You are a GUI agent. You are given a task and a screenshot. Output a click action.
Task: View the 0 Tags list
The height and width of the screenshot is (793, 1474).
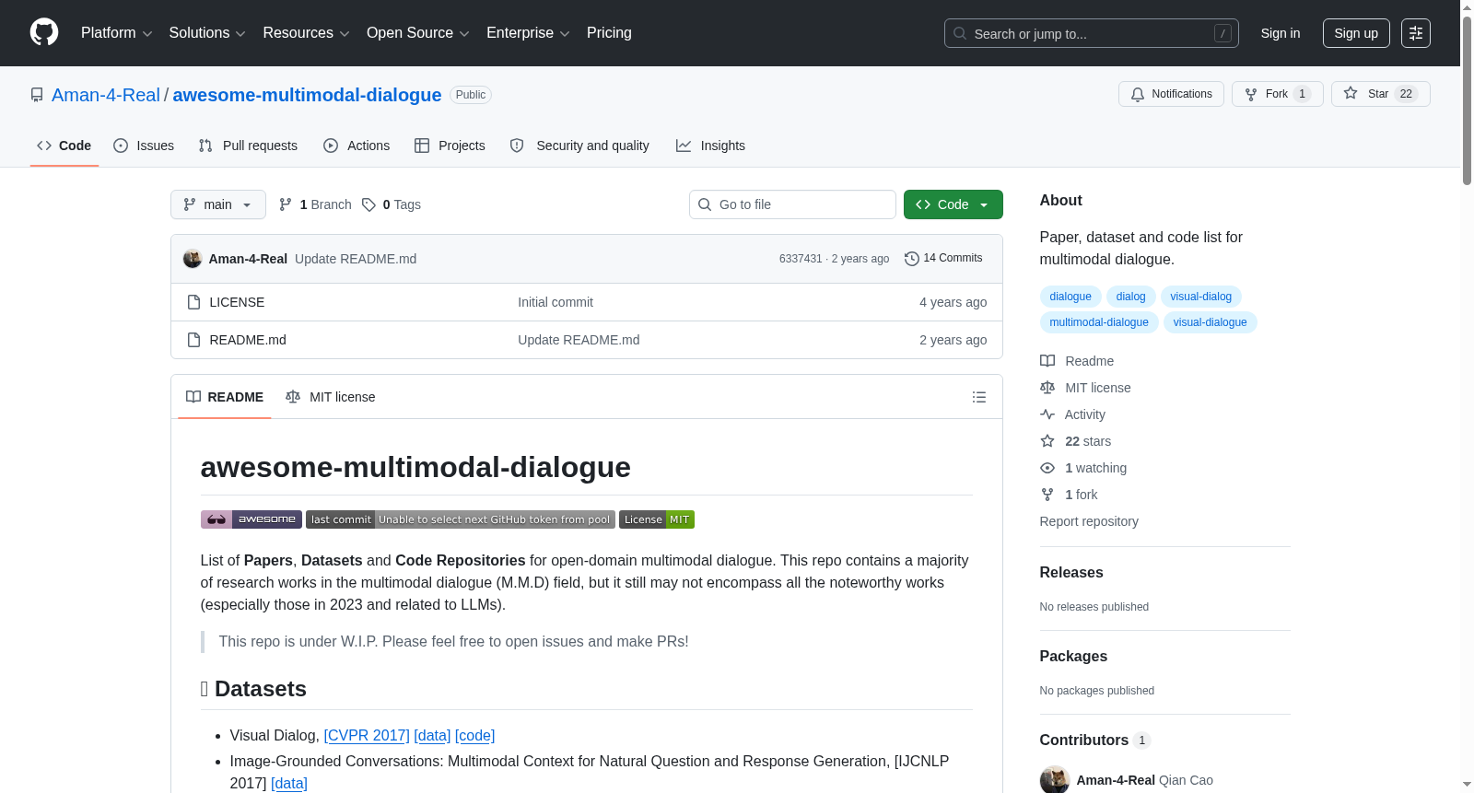pos(392,204)
